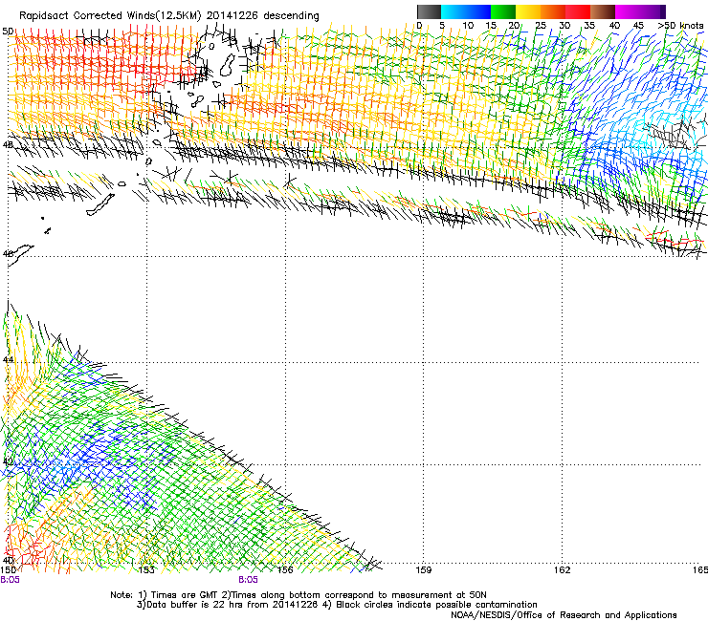The image size is (708, 621).
Task: Click the '50' latitude label at top left
Action: click(8, 32)
